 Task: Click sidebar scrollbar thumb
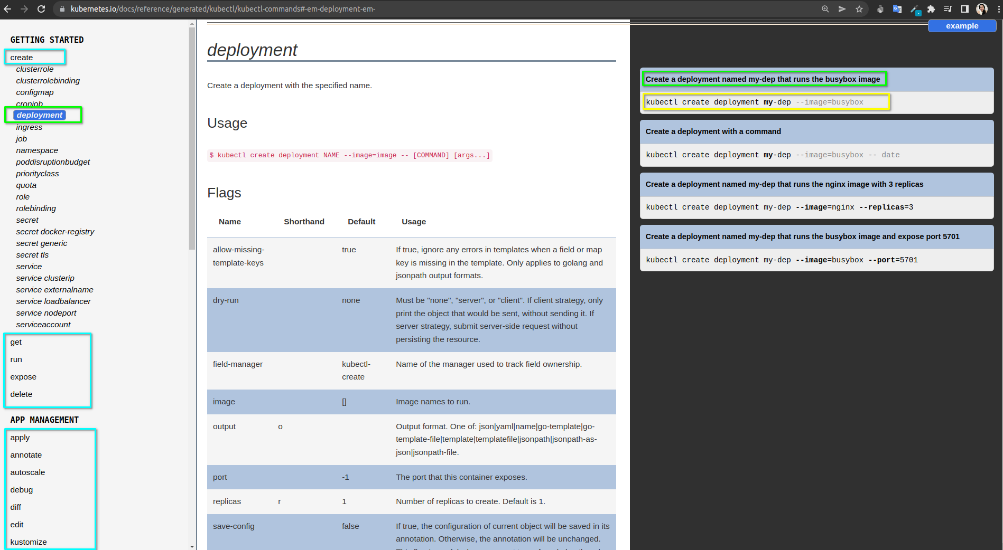pyautogui.click(x=192, y=137)
